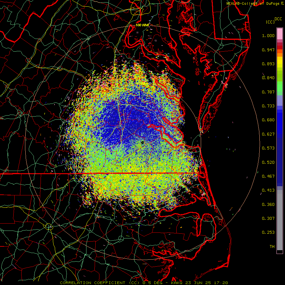Select the 0.520 scale value
The width and height of the screenshot is (285, 285).
coord(268,162)
